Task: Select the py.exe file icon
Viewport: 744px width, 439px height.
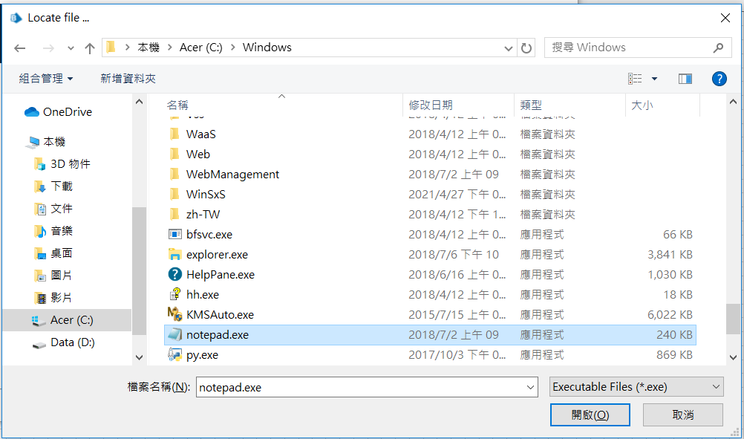Action: pos(175,354)
